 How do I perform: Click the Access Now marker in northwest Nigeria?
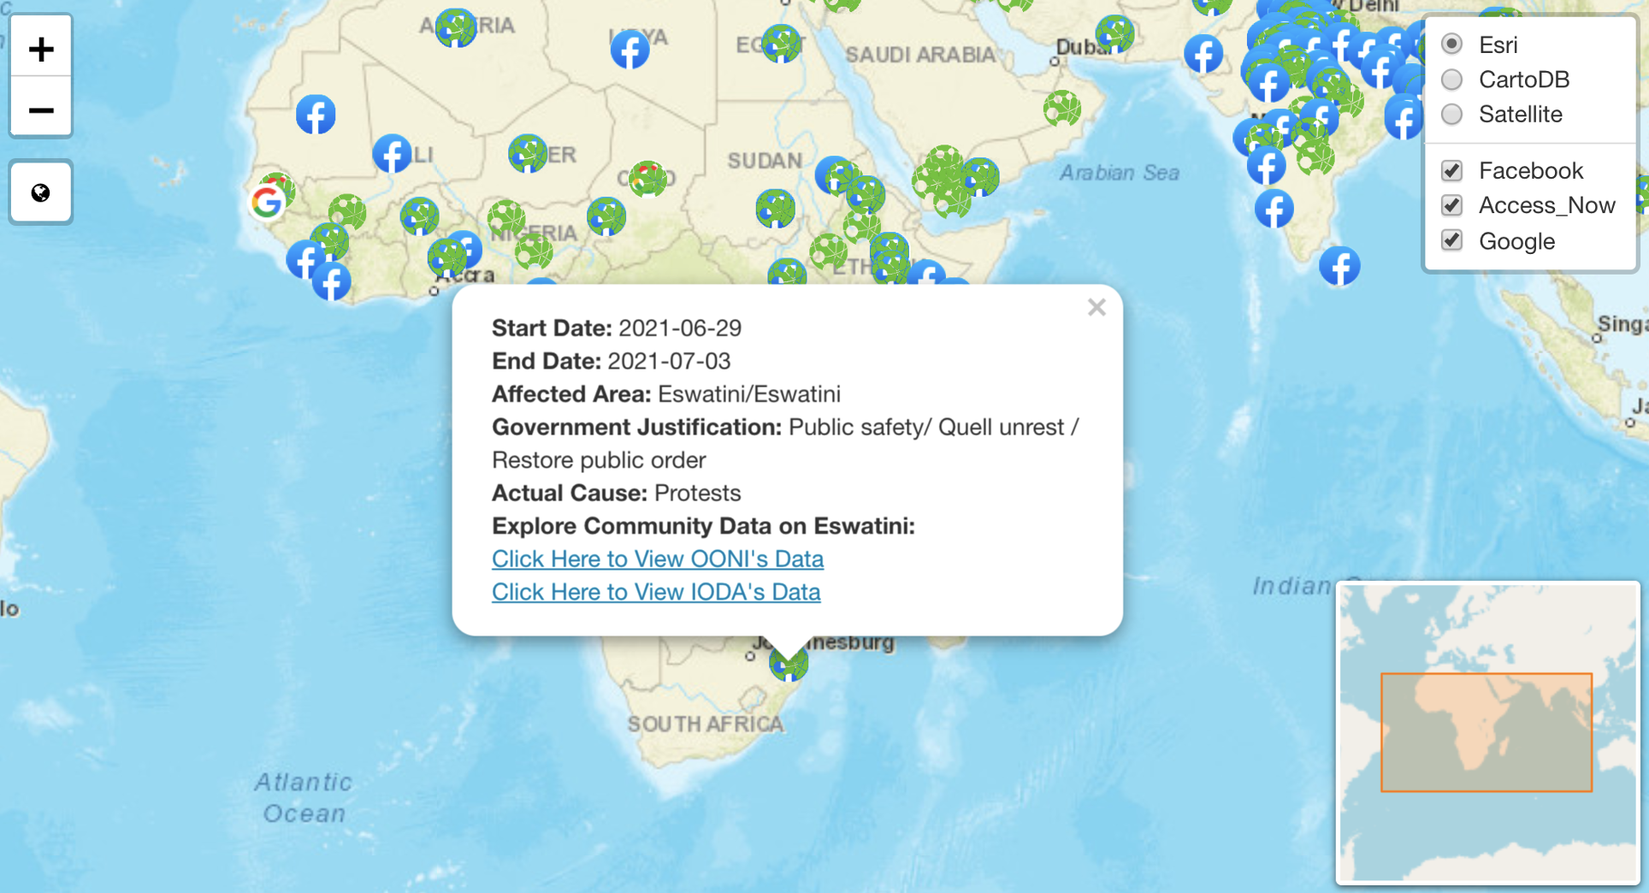[506, 218]
